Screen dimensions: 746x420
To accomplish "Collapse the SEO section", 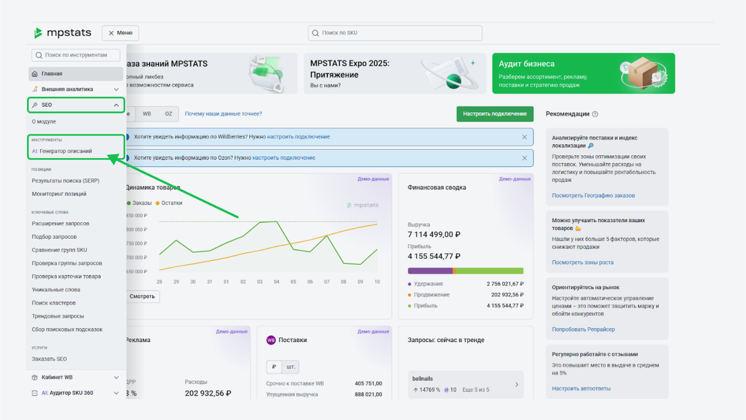I will (x=117, y=105).
